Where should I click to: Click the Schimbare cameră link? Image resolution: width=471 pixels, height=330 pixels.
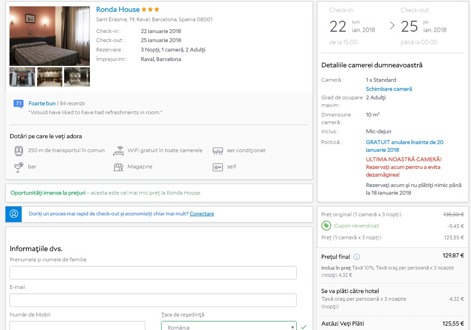[389, 89]
